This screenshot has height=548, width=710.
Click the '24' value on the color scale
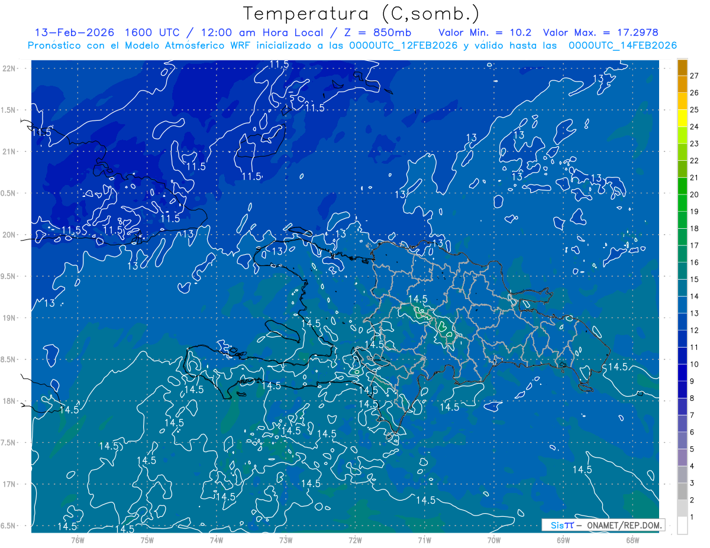coord(694,127)
